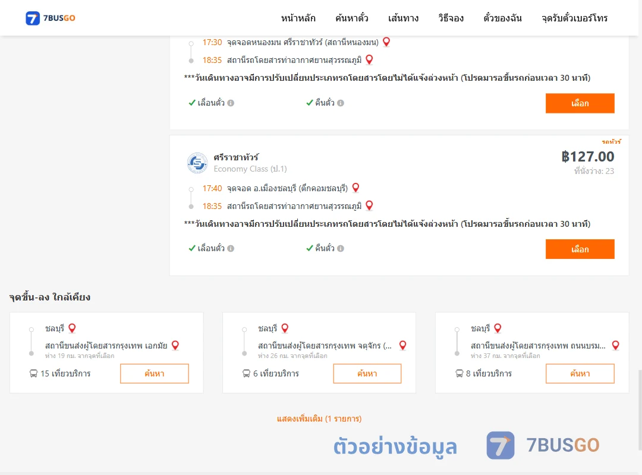The image size is (642, 475).
Task: Click เลือก button for the ฿127.00 trip
Action: tap(580, 249)
